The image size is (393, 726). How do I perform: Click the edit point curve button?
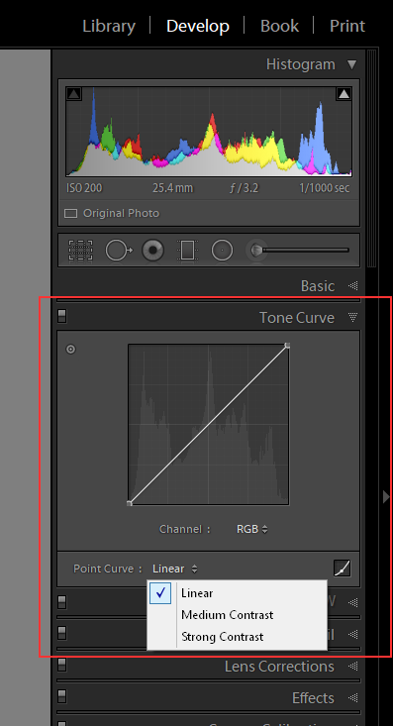click(343, 569)
